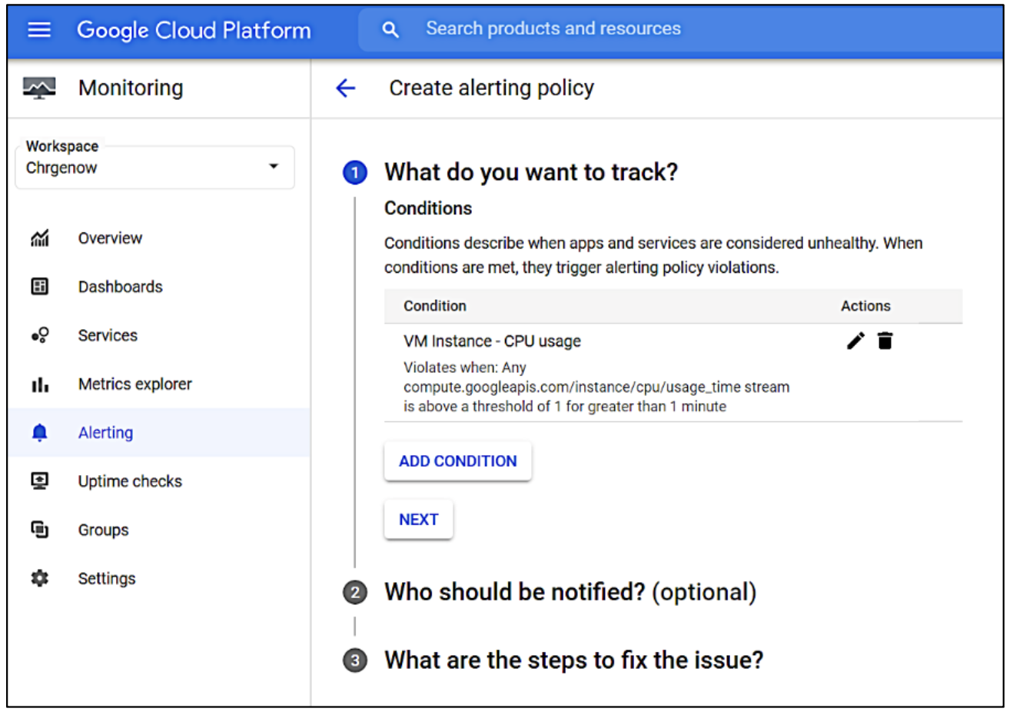
Task: Expand the 'What are the steps to fix the issue?' step
Action: point(574,660)
